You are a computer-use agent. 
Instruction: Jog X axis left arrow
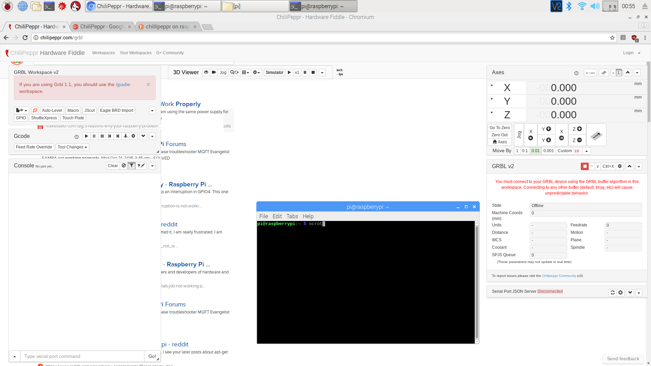531,135
